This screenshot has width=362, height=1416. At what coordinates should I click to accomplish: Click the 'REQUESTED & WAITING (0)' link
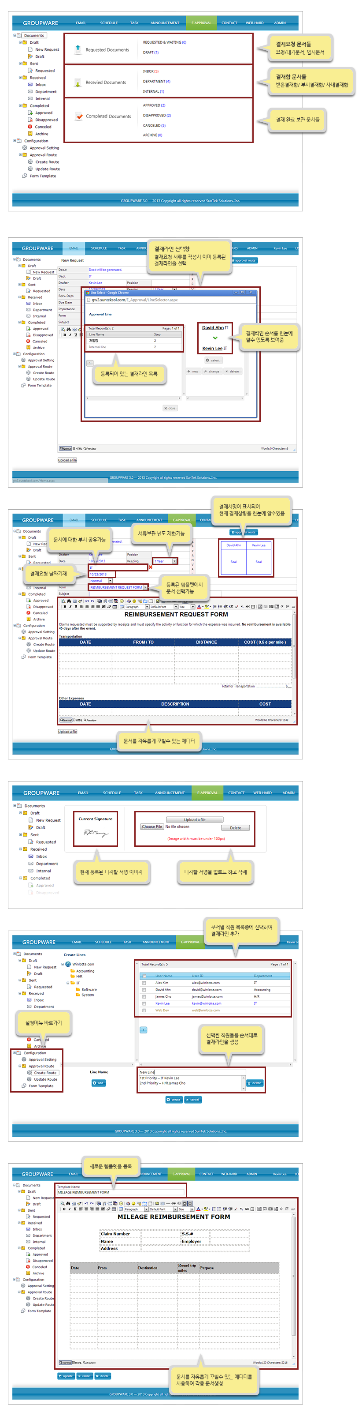(x=165, y=42)
